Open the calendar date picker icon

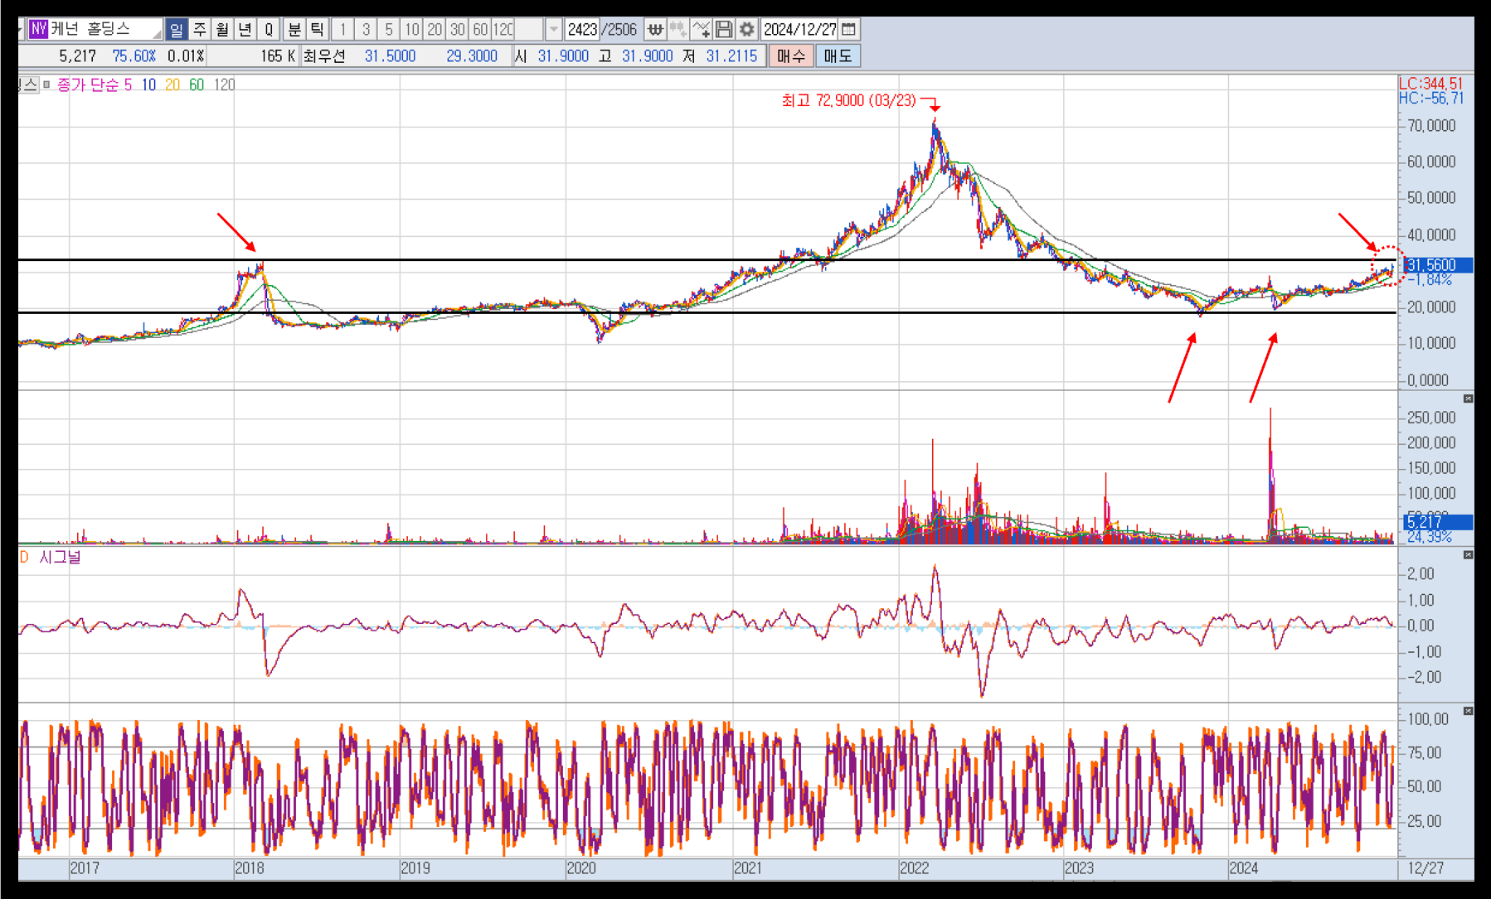[848, 30]
